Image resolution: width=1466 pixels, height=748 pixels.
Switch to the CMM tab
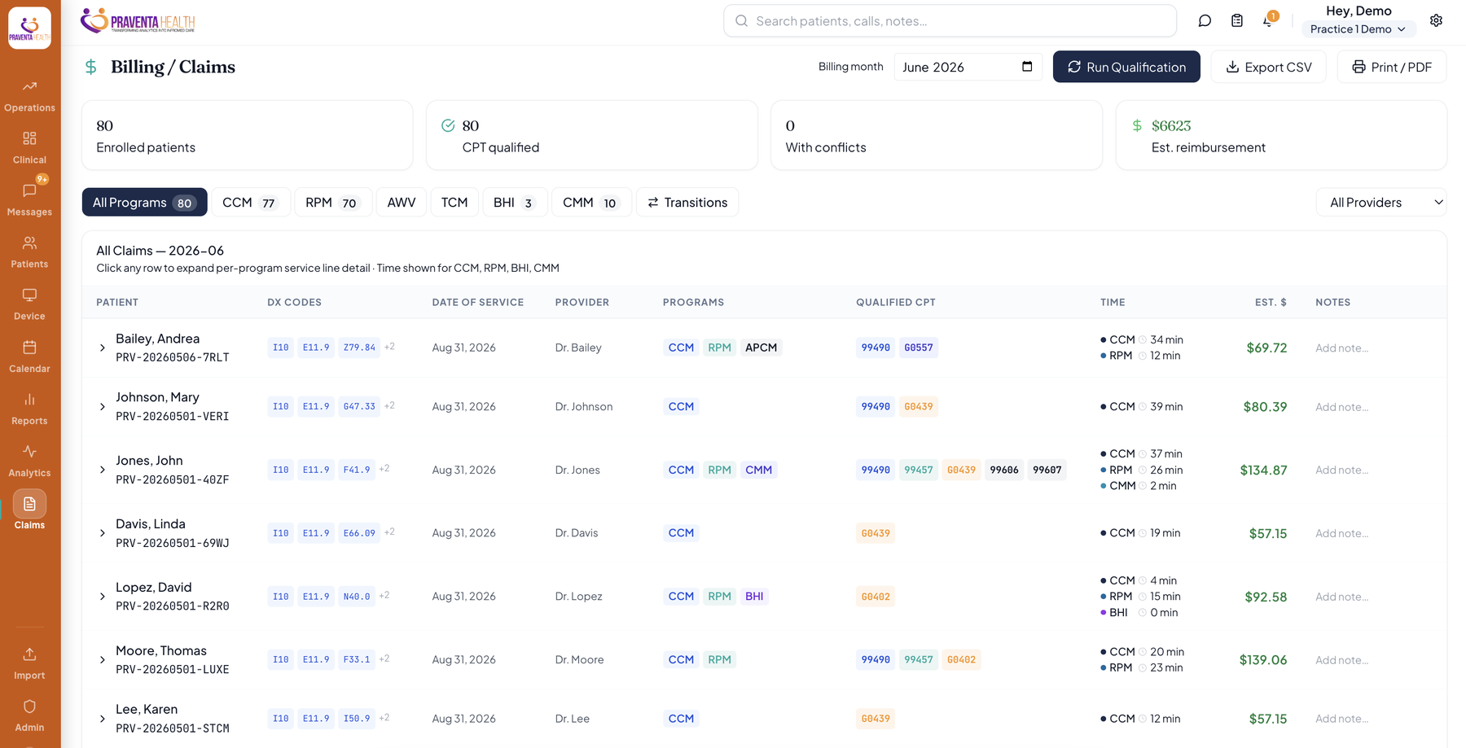pos(591,202)
